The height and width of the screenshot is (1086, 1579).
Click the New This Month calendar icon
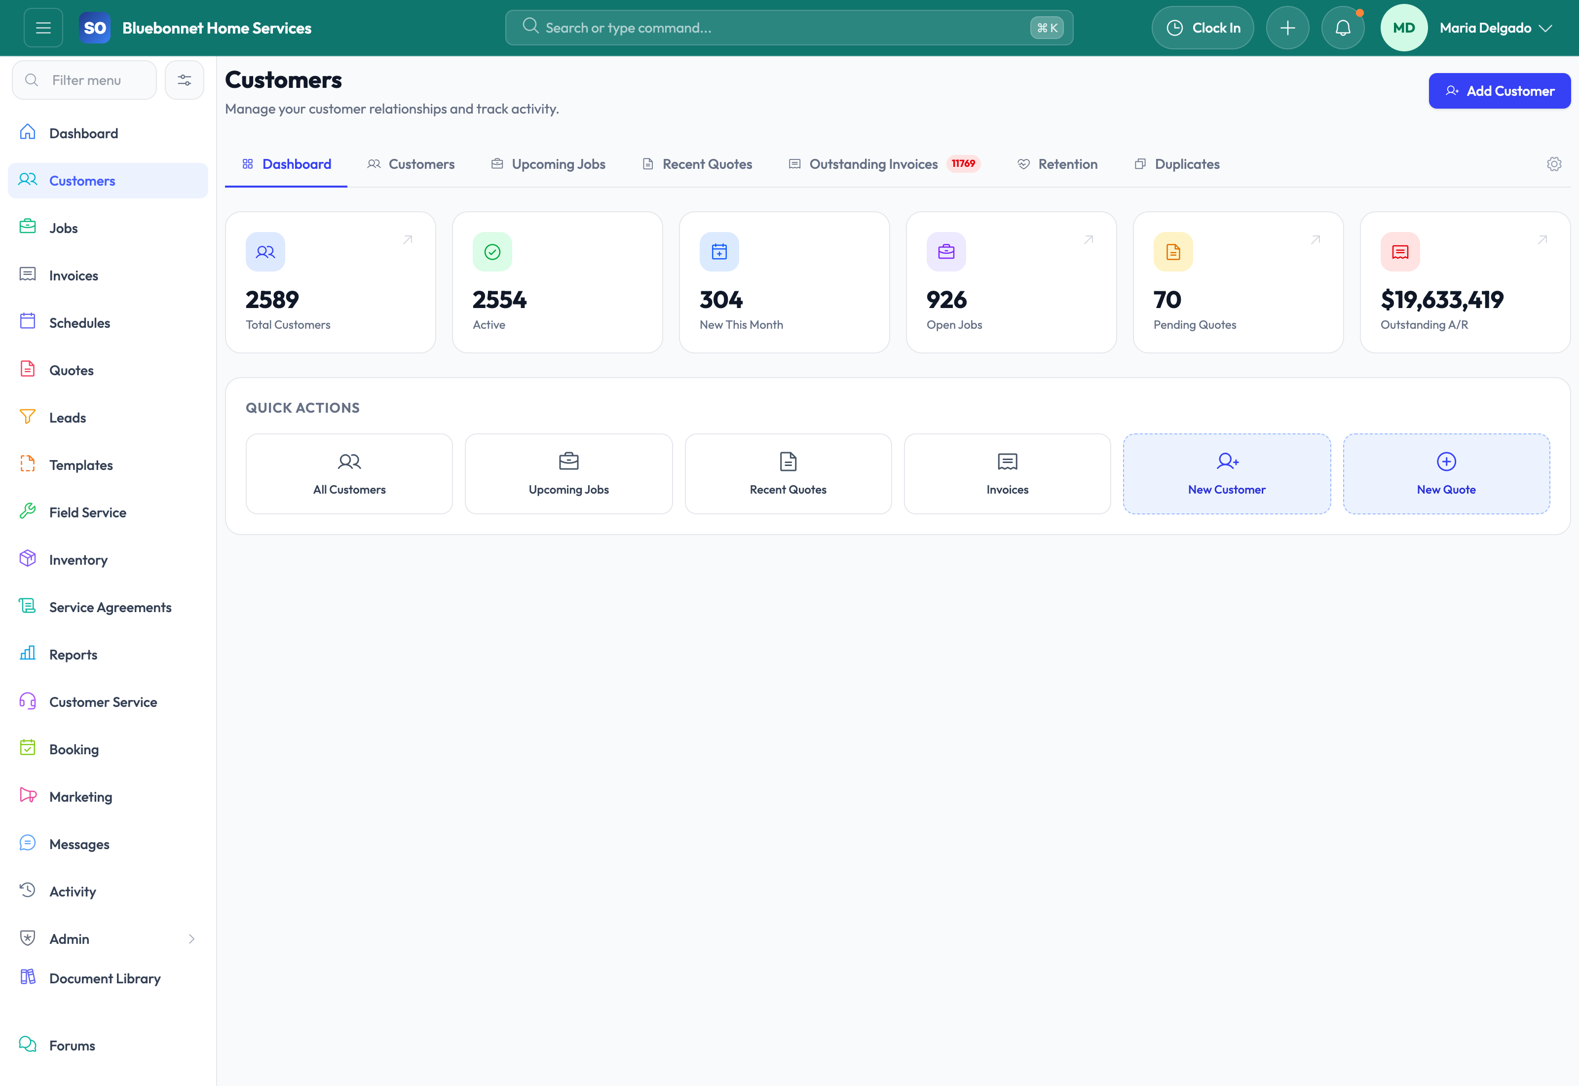coord(719,252)
